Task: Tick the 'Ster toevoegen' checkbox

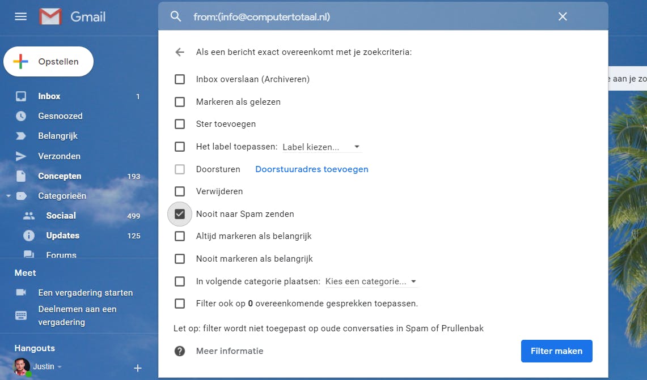Action: 180,124
